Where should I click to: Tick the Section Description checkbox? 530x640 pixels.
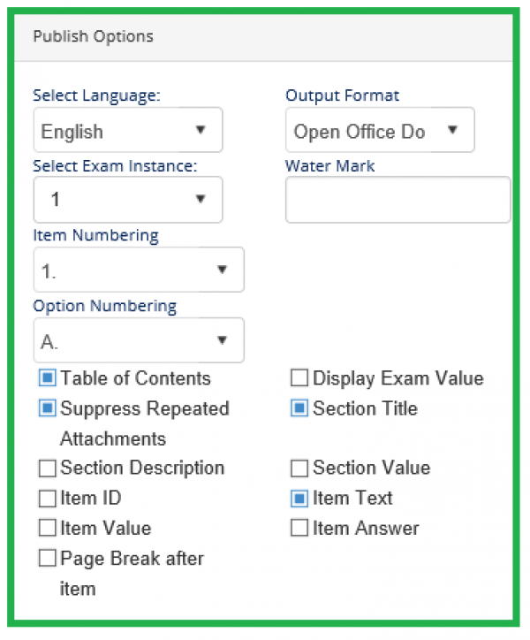(48, 469)
